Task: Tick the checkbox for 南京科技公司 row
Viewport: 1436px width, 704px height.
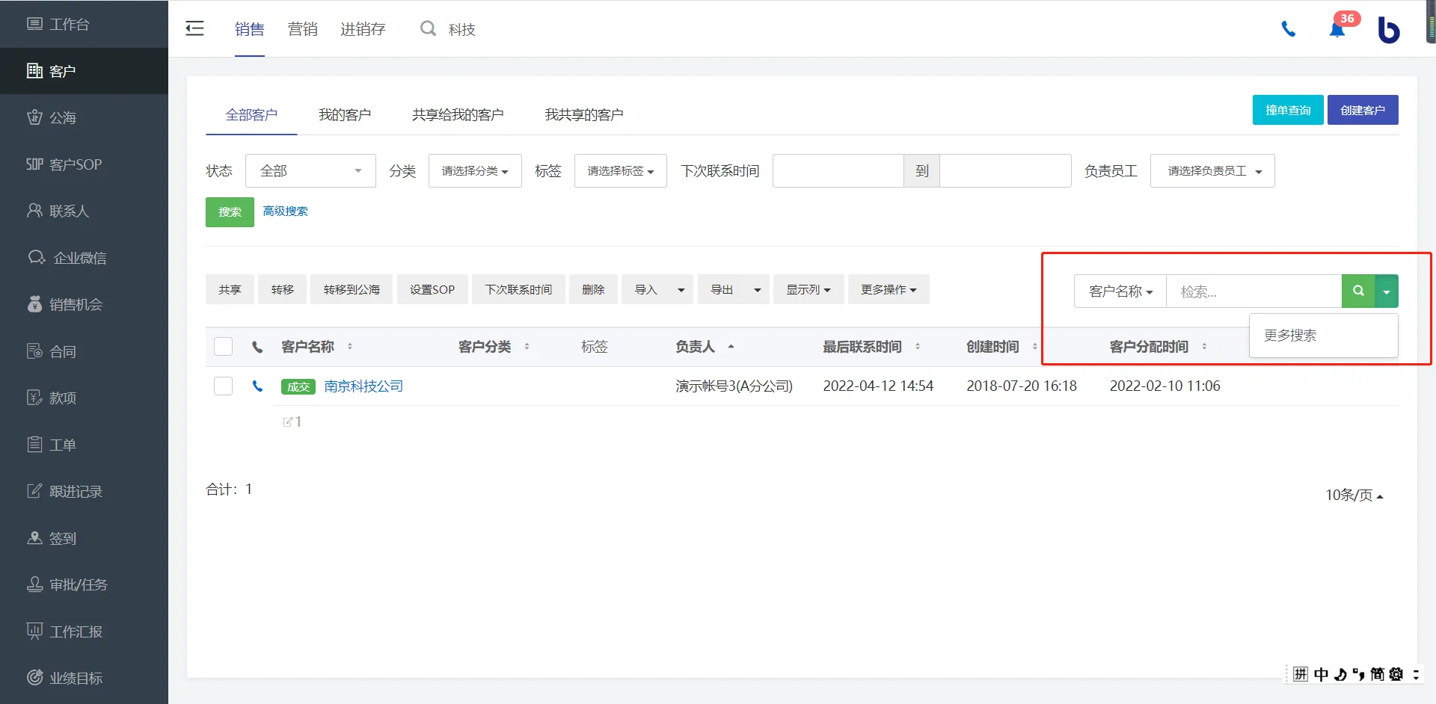Action: click(223, 386)
